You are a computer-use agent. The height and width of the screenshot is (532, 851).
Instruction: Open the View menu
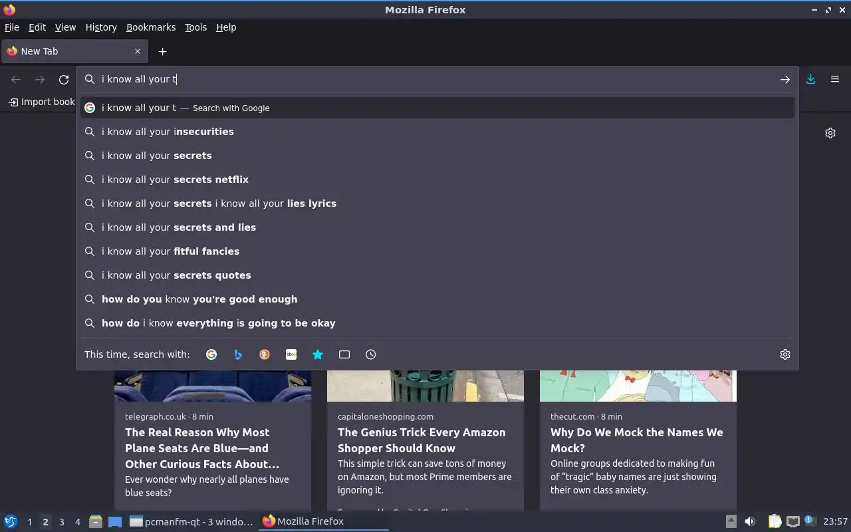coord(65,27)
